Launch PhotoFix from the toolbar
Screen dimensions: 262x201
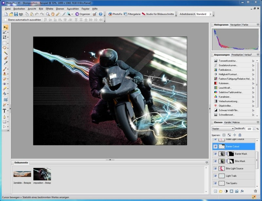(115, 14)
